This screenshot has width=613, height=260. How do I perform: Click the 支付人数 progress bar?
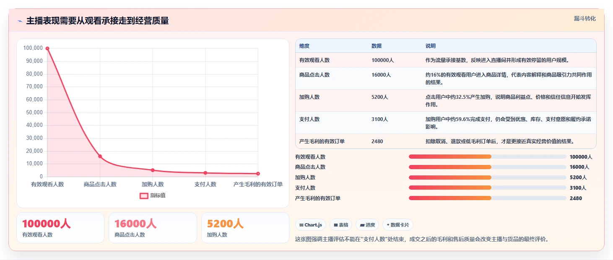point(488,188)
